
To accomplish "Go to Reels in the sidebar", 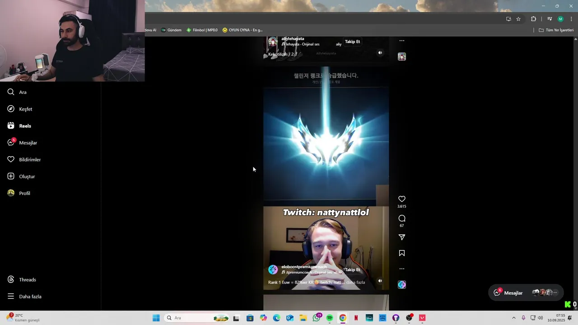I will 19,126.
